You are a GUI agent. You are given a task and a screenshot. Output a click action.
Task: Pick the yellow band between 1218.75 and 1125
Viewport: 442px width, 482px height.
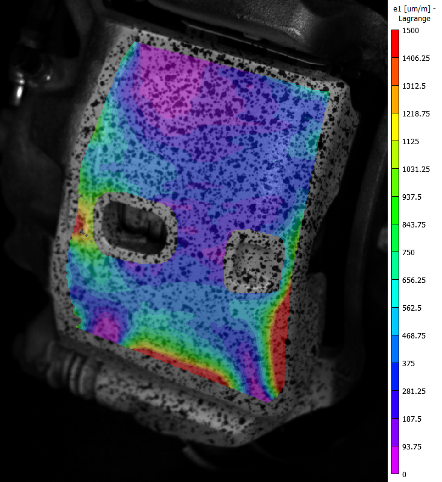point(395,127)
